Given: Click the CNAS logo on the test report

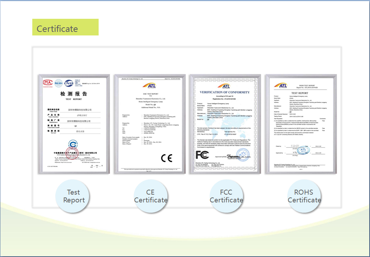Looking at the screenshot, I should (x=69, y=83).
